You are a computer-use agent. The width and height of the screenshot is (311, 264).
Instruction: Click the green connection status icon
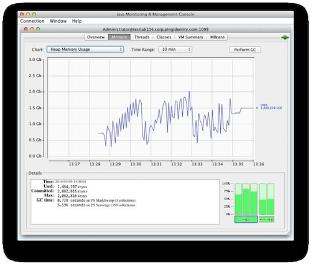pyautogui.click(x=285, y=37)
